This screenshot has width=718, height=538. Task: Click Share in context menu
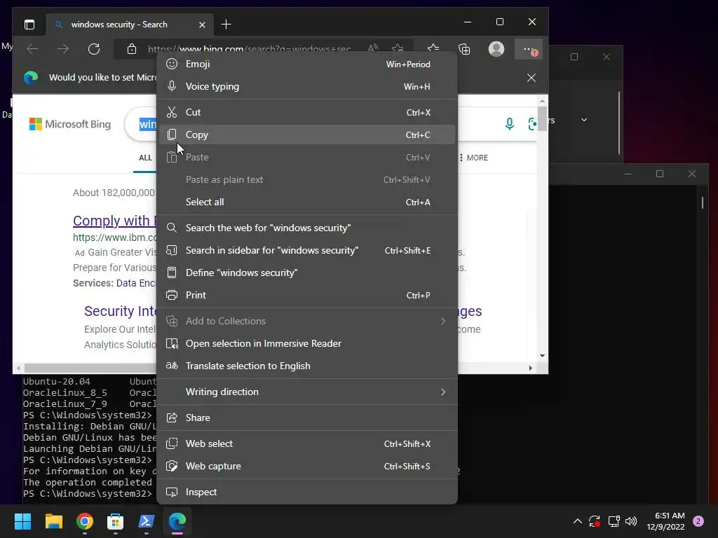point(307,418)
